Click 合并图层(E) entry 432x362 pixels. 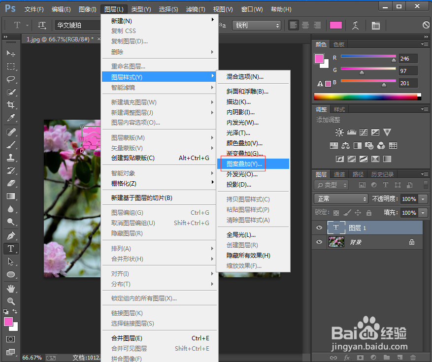(x=160, y=338)
